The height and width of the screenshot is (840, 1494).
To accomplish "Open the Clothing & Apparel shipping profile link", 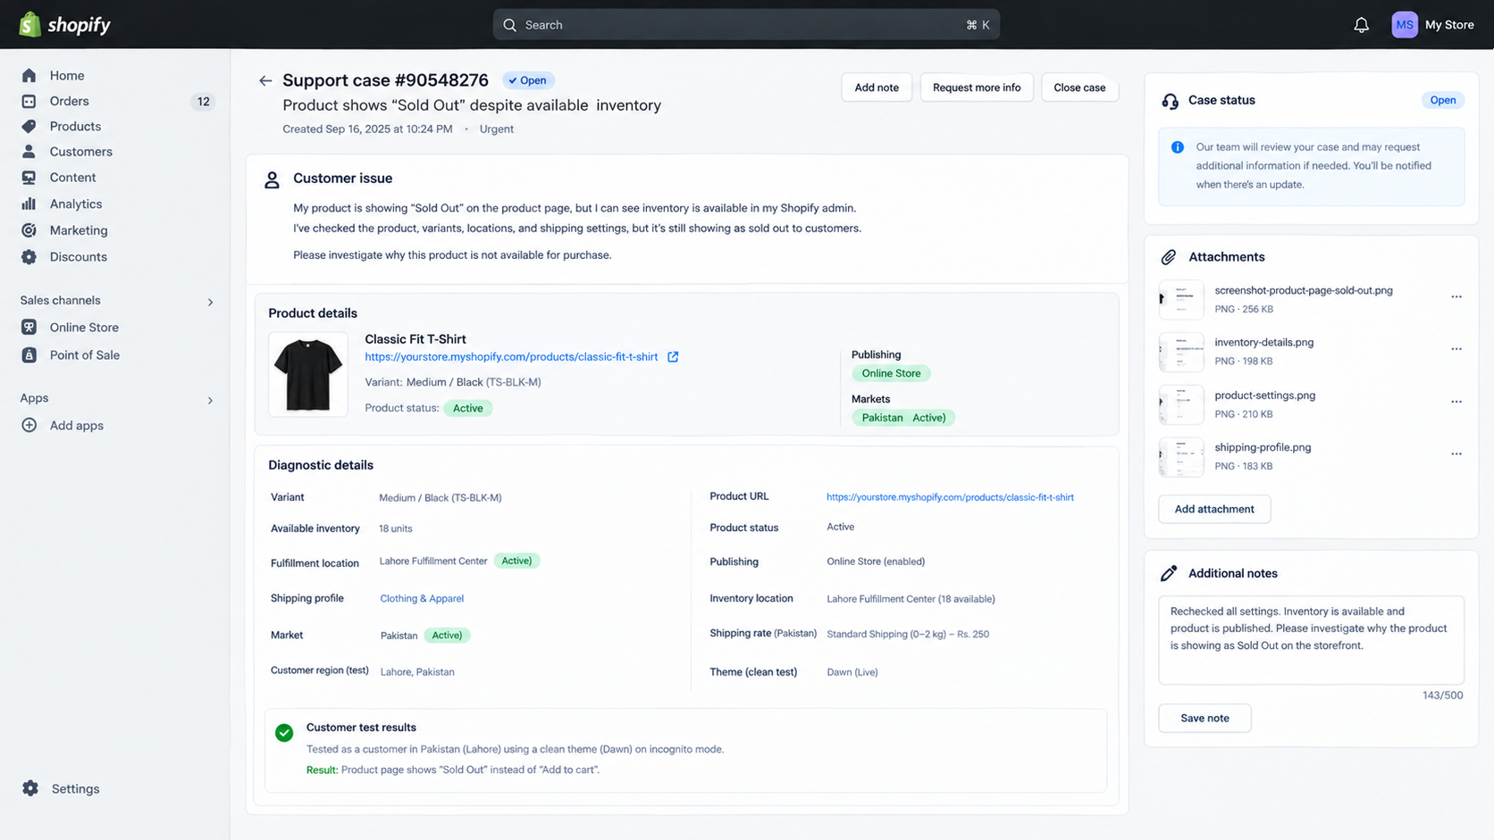I will coord(422,598).
